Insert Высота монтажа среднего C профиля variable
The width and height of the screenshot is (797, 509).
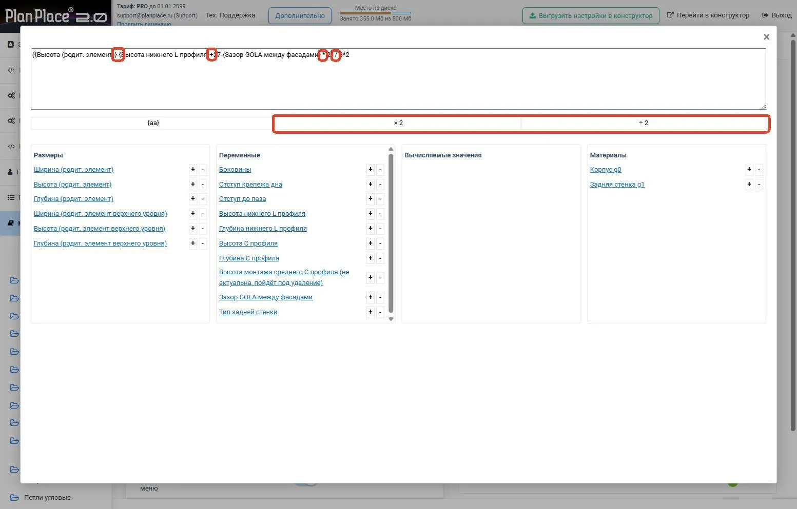click(284, 277)
